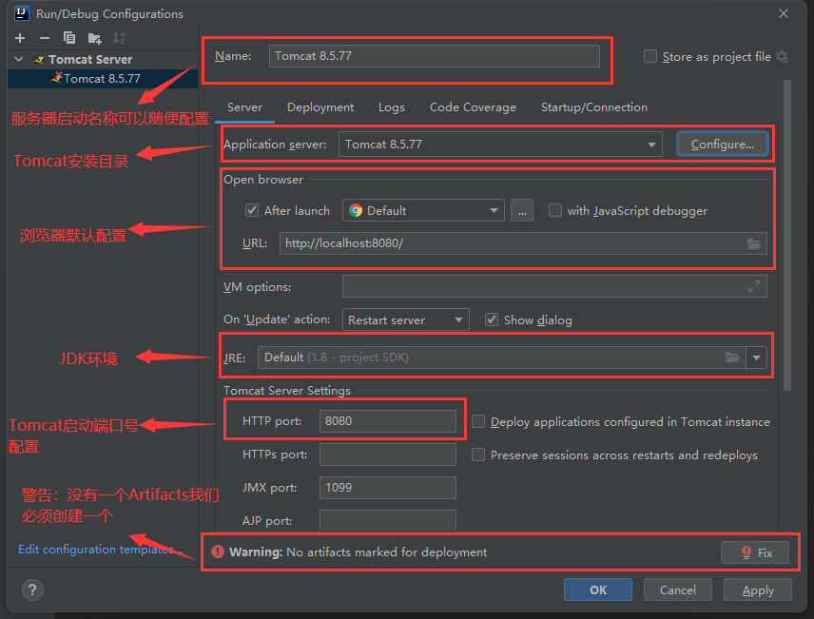Enable Deploy applications configured in Tomcat instance
This screenshot has width=814, height=619.
point(478,421)
